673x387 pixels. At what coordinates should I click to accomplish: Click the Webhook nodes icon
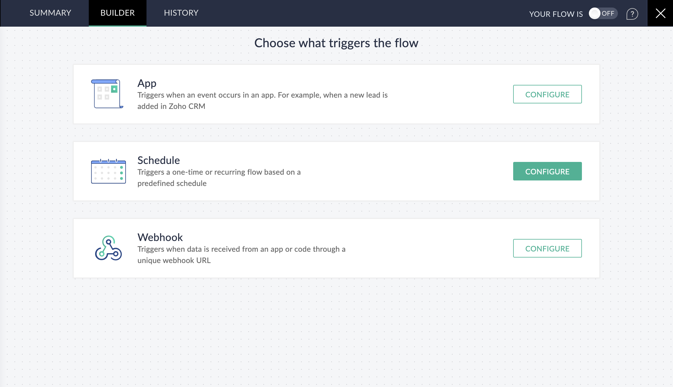tap(108, 248)
